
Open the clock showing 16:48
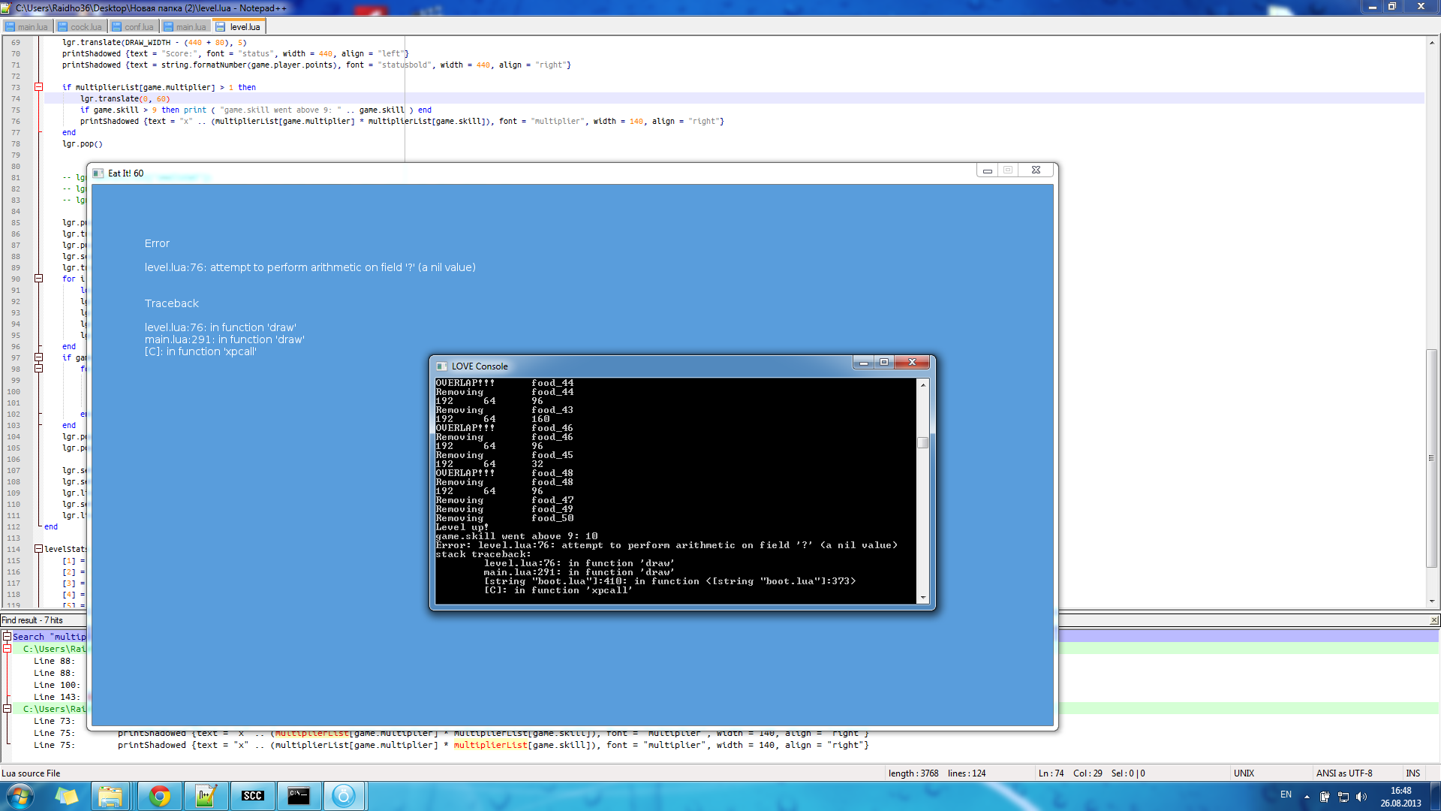(1400, 797)
